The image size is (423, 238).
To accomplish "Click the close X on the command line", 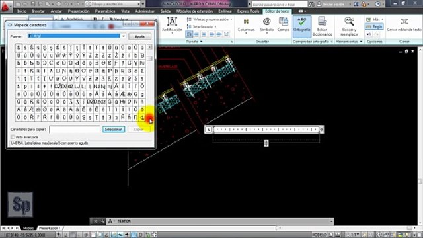I will coord(95,221).
